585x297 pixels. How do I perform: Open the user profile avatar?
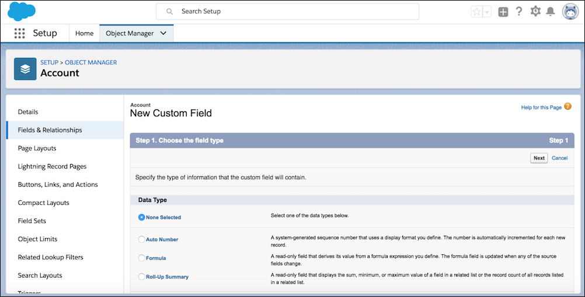pos(570,12)
